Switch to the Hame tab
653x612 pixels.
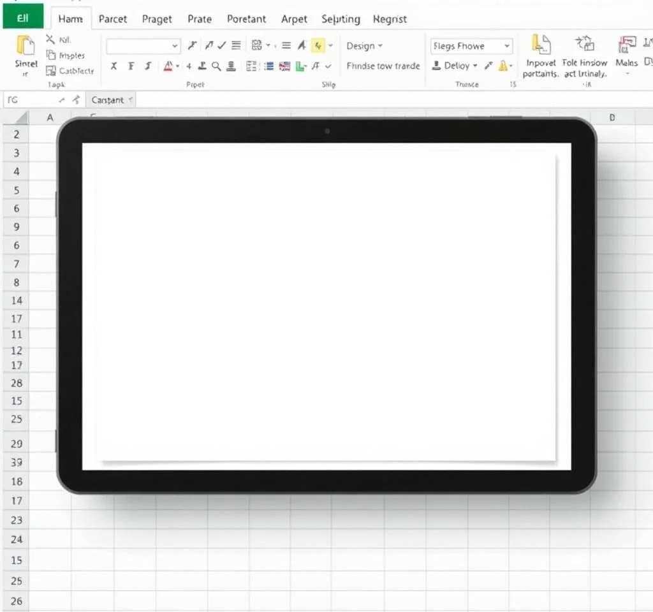click(x=70, y=18)
